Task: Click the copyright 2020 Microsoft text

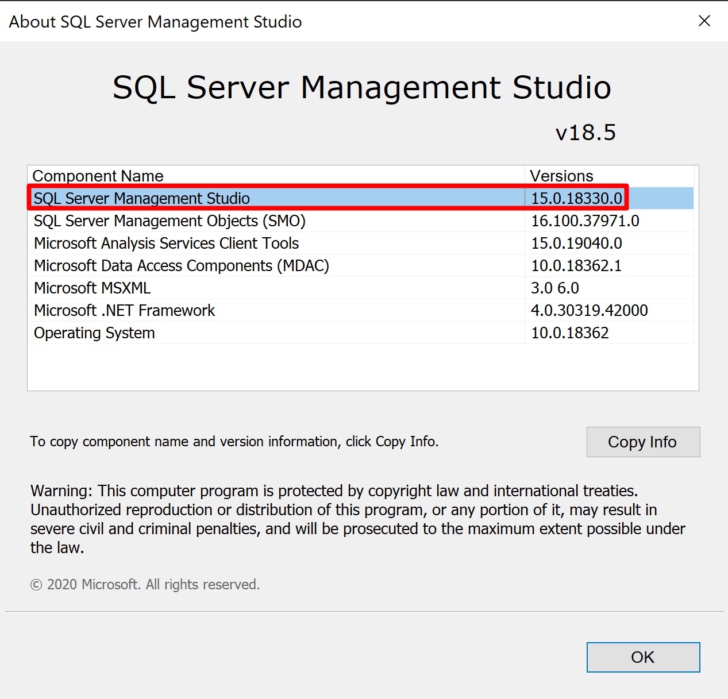Action: 145,584
